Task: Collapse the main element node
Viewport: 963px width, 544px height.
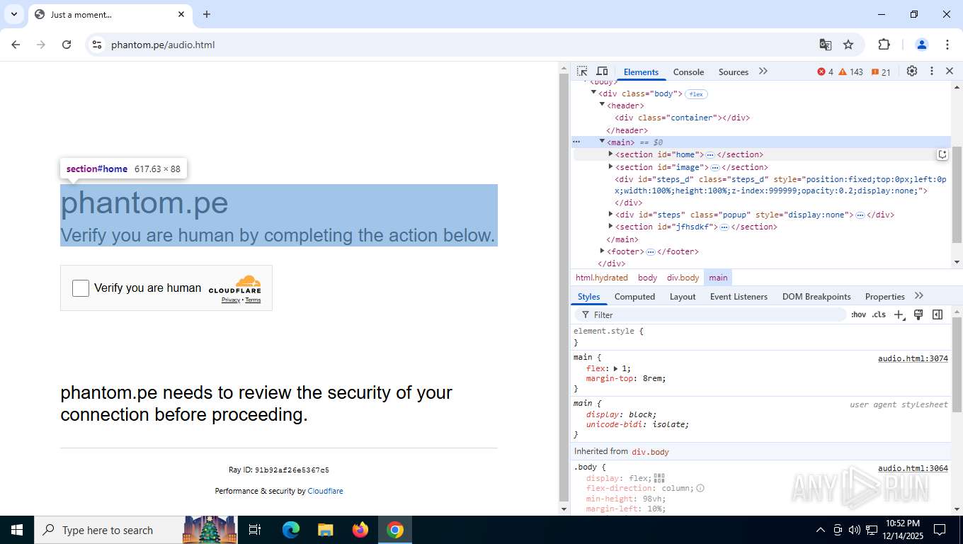Action: point(602,142)
